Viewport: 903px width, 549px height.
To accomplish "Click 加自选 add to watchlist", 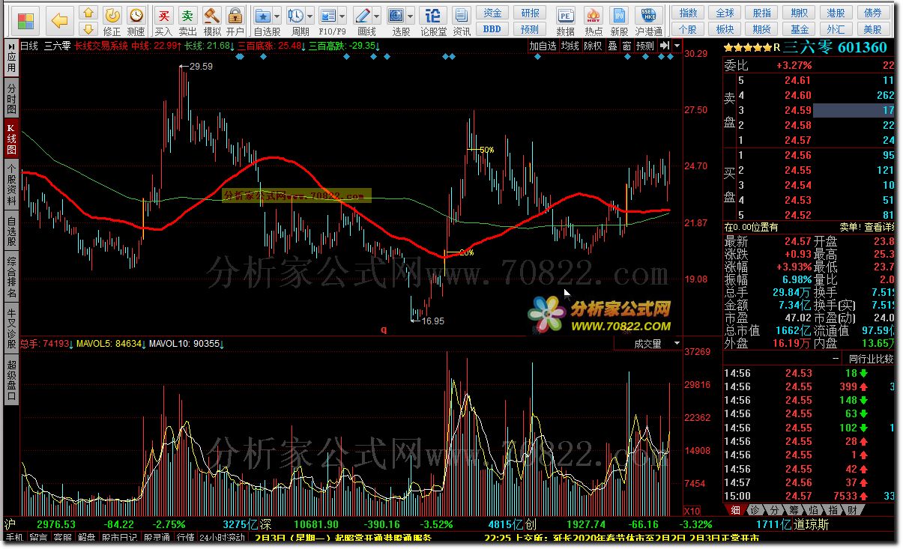I will pos(543,46).
